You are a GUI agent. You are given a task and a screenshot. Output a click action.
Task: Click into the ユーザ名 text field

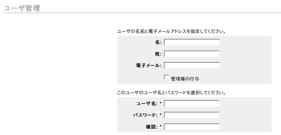[x=192, y=103]
